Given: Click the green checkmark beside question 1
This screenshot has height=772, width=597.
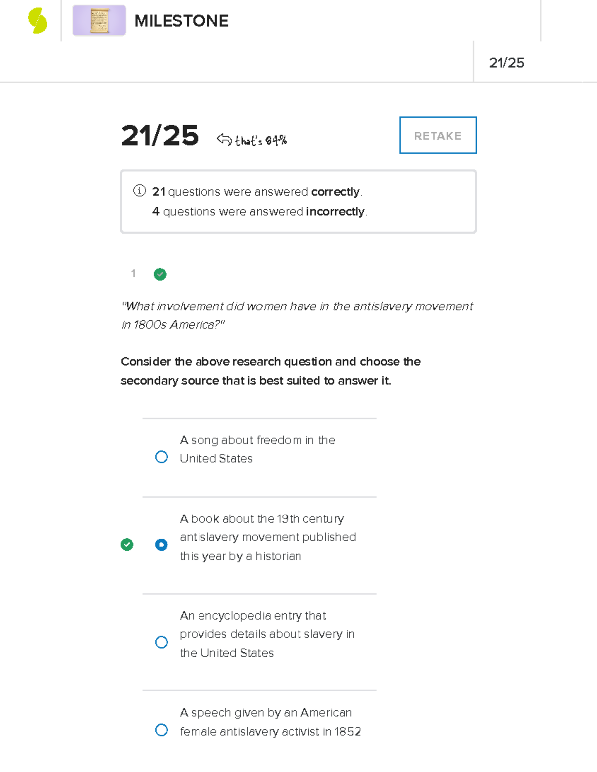Looking at the screenshot, I should [160, 274].
